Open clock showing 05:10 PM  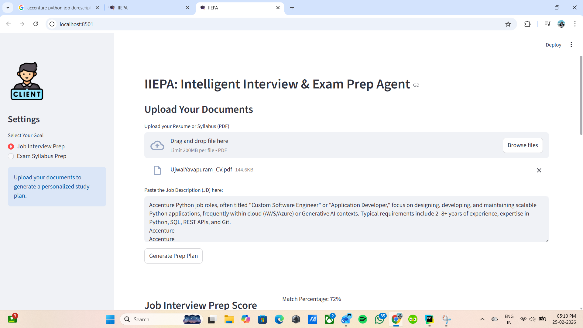pyautogui.click(x=564, y=319)
